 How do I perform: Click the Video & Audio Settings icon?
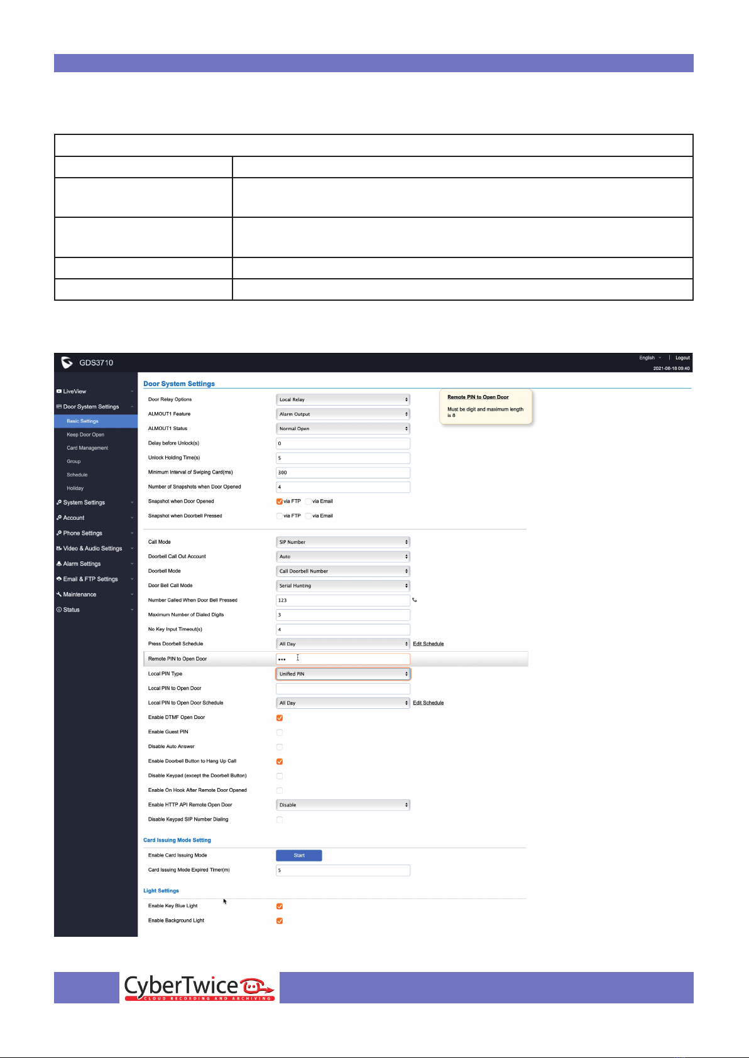click(59, 548)
